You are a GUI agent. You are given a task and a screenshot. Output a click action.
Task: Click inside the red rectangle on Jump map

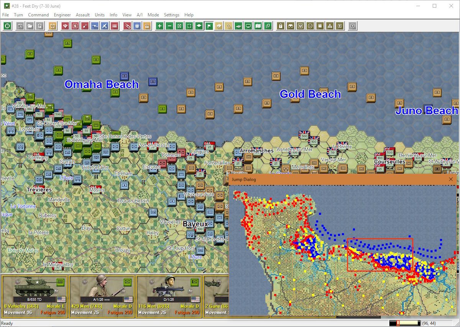[x=380, y=255]
